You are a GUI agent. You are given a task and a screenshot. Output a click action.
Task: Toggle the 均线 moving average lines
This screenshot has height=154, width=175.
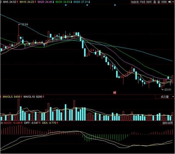[x=143, y=2]
